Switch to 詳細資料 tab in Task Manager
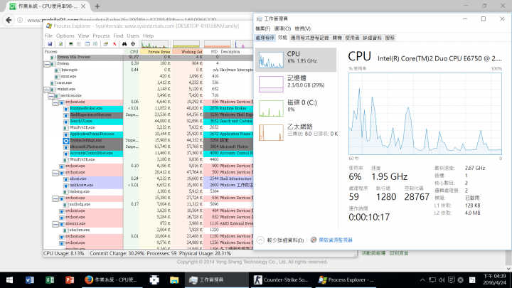The height and width of the screenshot is (288, 512). point(372,38)
